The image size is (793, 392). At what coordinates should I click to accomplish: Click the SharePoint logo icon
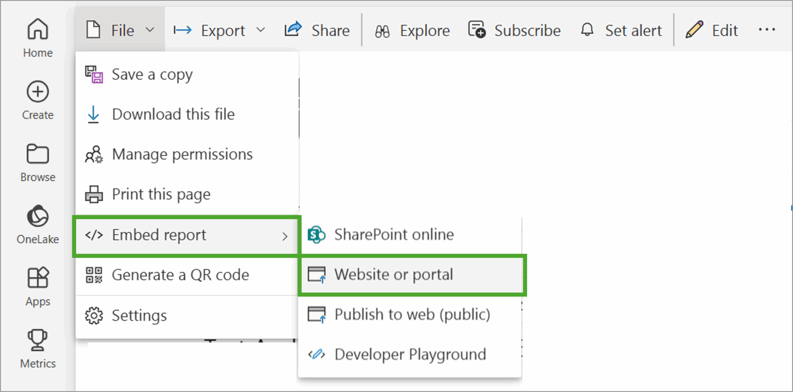(316, 235)
